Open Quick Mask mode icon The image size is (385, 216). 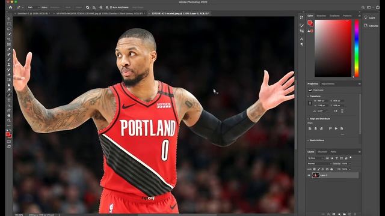tap(9, 142)
